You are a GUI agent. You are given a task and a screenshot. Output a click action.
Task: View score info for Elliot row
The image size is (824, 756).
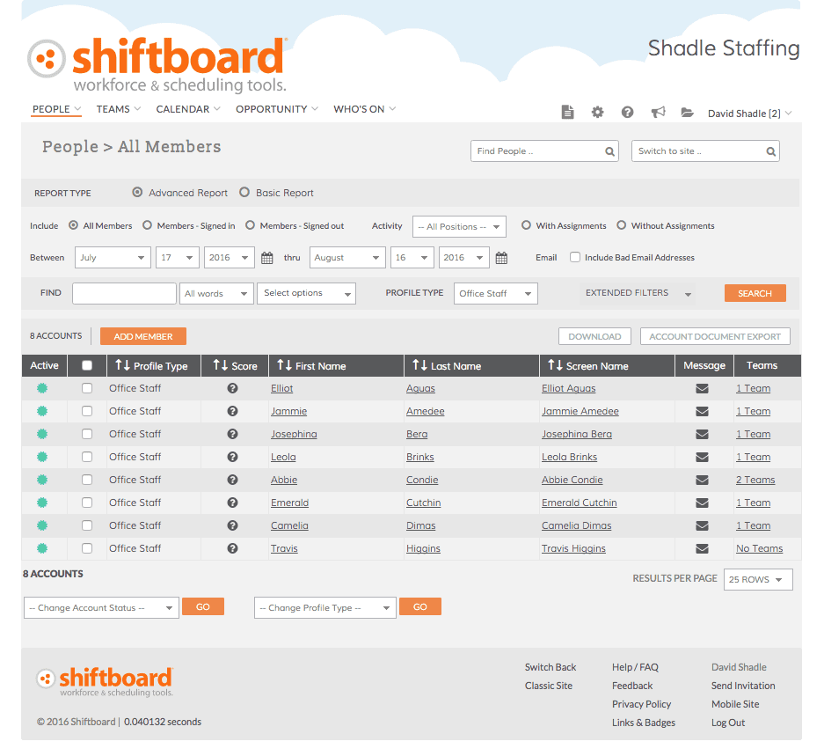point(232,388)
